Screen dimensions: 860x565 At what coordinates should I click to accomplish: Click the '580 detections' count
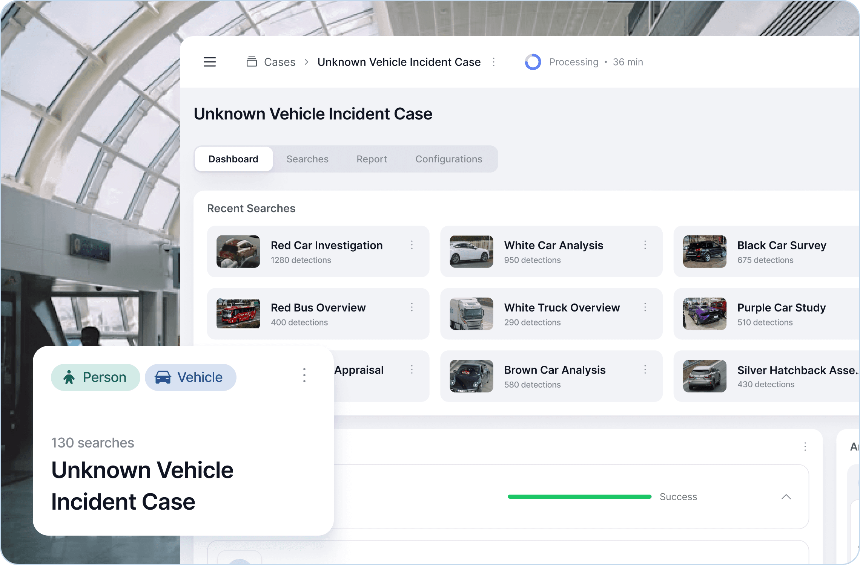click(x=533, y=385)
